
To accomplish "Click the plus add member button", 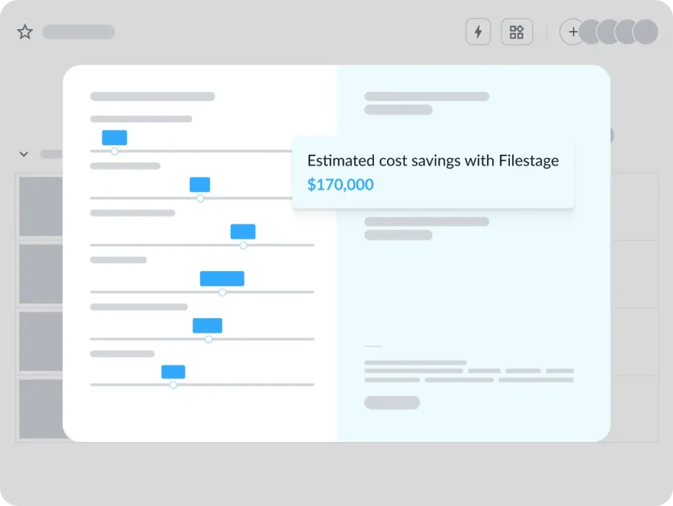I will [572, 32].
